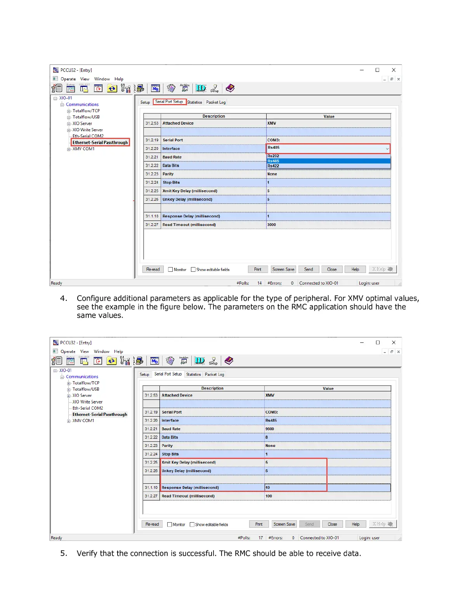475x615 pixels.
Task: Click the clock window icon in the lower PCCU32 toolbar
Action: click(98, 361)
